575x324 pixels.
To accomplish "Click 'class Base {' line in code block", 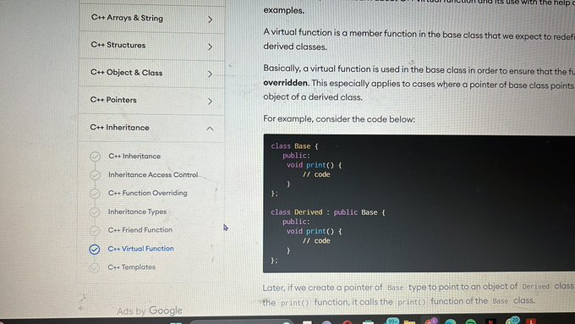I will [x=294, y=146].
